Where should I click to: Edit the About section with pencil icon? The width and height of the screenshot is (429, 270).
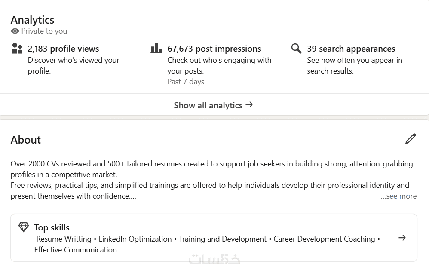411,139
